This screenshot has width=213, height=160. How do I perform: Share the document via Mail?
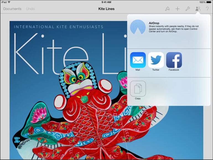tap(138, 60)
